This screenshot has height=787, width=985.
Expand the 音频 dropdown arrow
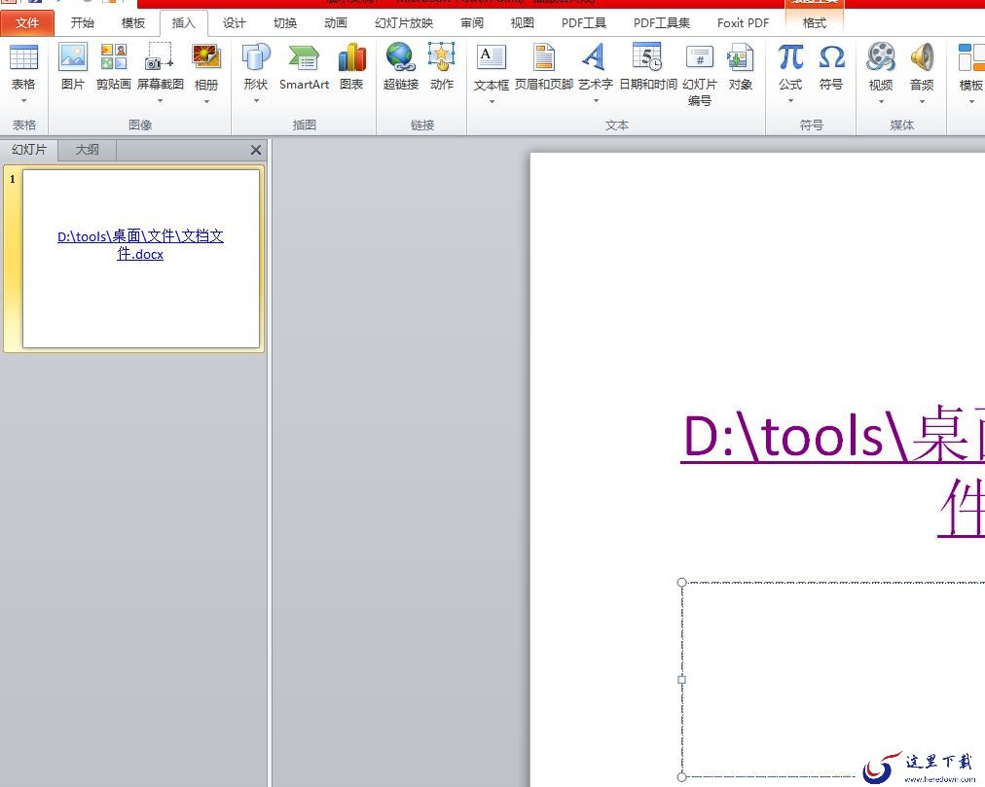922,101
